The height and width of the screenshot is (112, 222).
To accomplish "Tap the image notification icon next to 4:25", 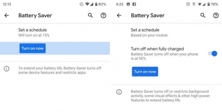I will click(x=128, y=4).
